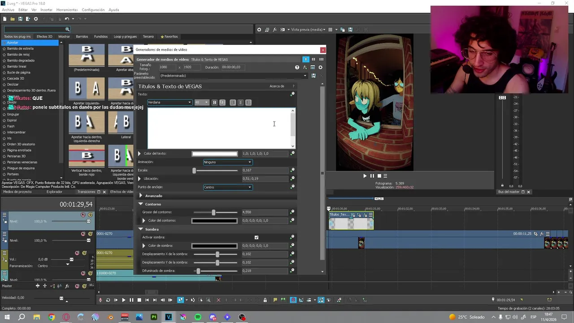Toggle lock icon in transport toolbar
The height and width of the screenshot is (323, 574).
(265, 300)
